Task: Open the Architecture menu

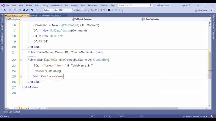Action: pos(56,5)
